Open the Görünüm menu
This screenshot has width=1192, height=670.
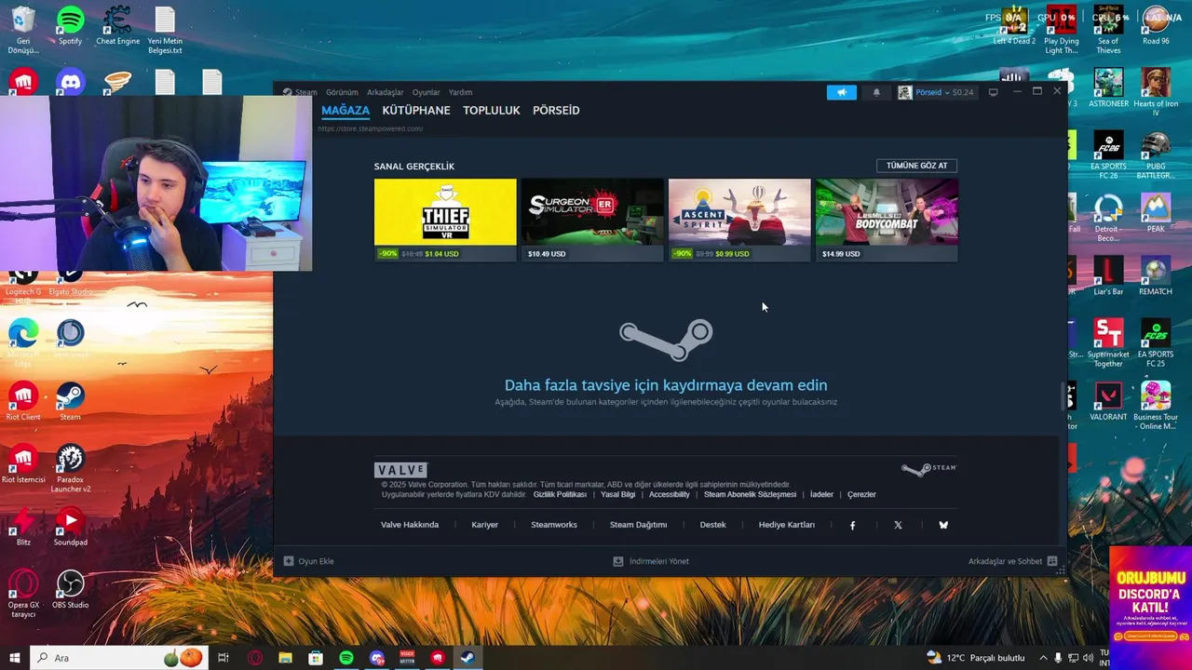[x=342, y=92]
